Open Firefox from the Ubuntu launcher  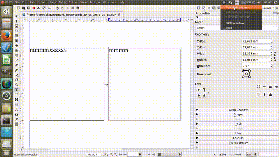click(x=6, y=36)
